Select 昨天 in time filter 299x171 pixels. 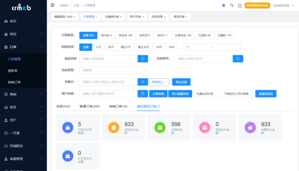click(111, 47)
